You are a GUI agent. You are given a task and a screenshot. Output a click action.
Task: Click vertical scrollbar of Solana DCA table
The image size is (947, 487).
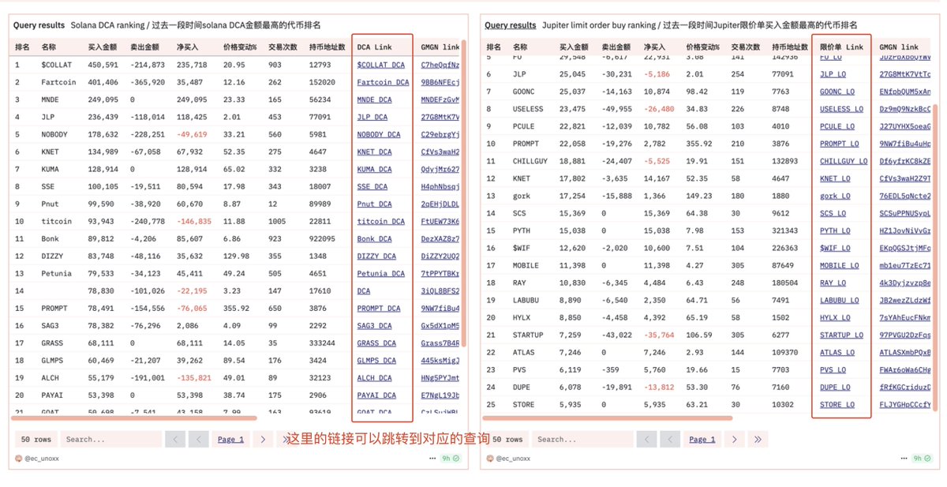[x=464, y=193]
